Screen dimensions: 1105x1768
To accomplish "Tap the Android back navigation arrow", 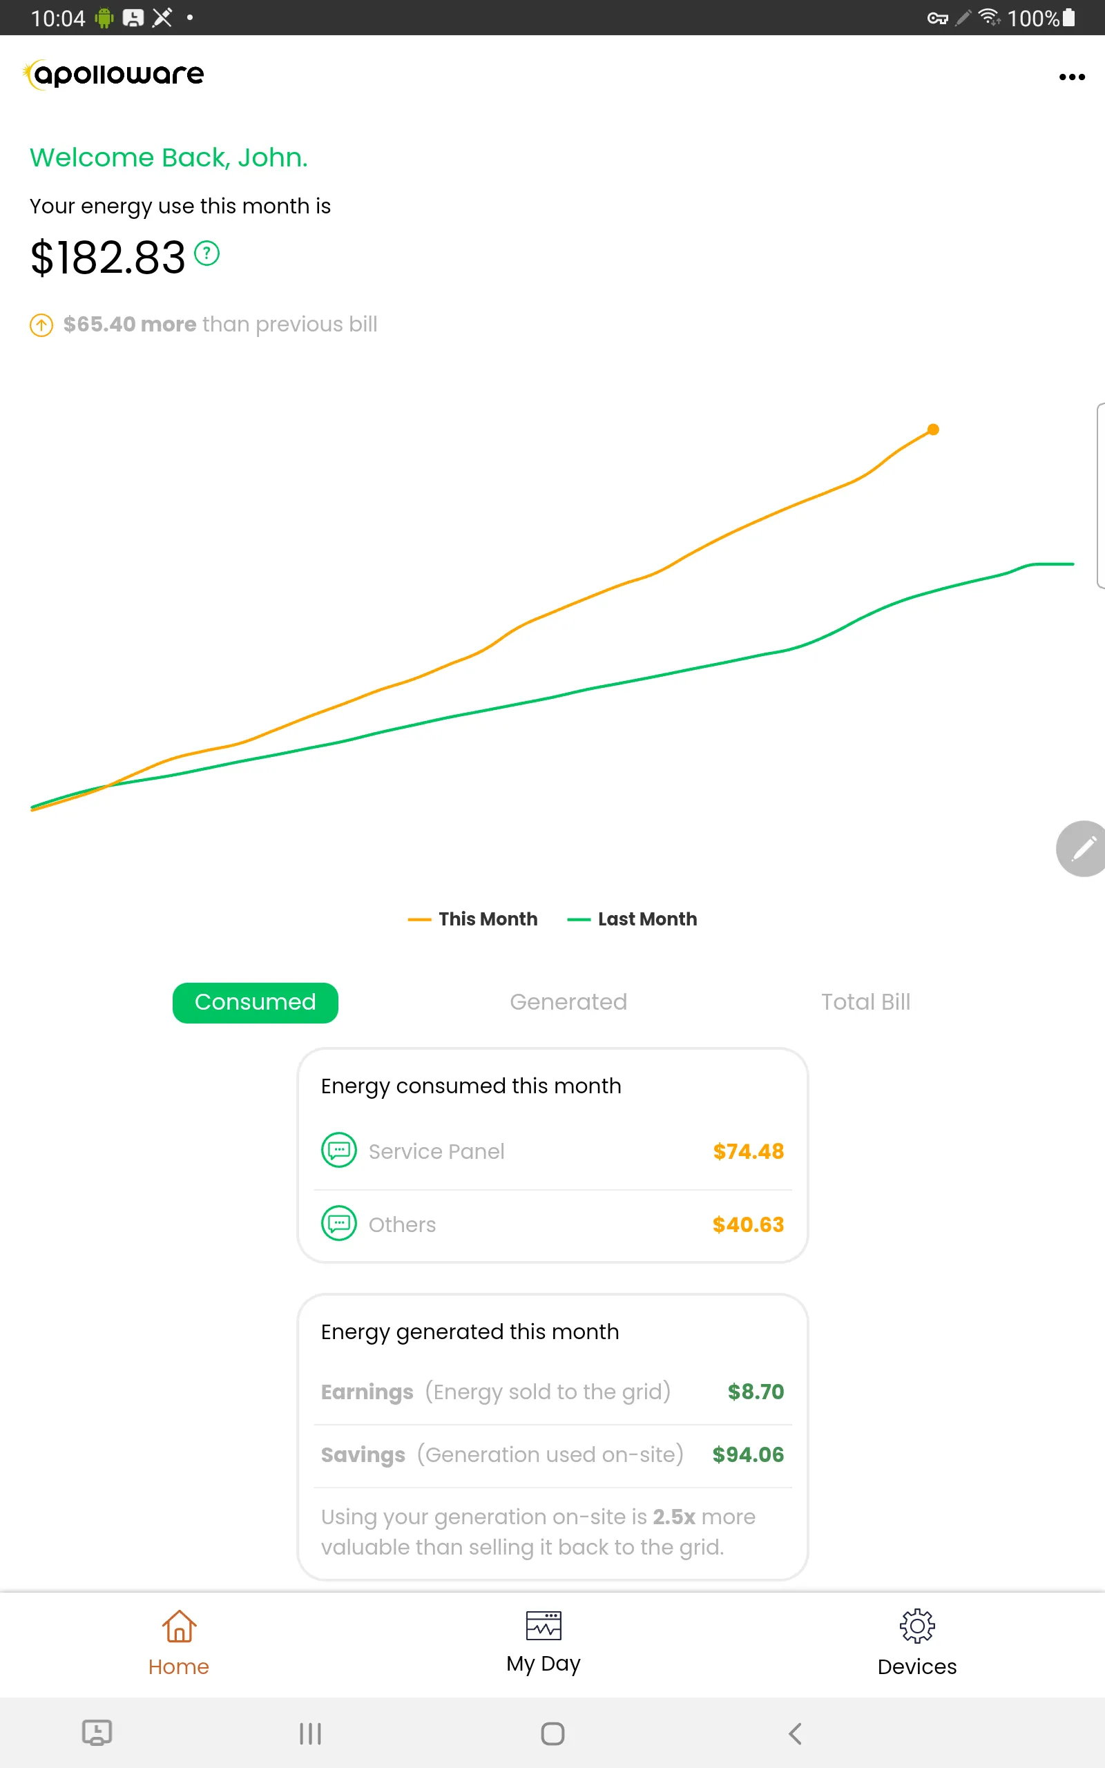I will point(795,1733).
